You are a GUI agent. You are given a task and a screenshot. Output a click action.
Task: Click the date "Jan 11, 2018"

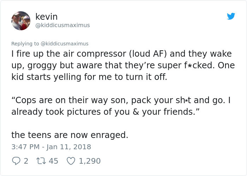click(x=68, y=147)
